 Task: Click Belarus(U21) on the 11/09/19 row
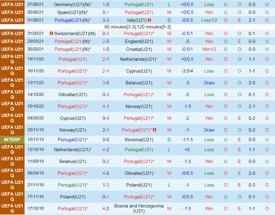(73, 161)
